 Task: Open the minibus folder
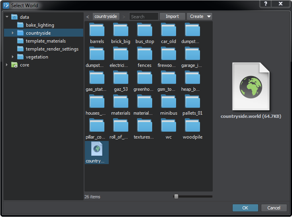pos(169,102)
